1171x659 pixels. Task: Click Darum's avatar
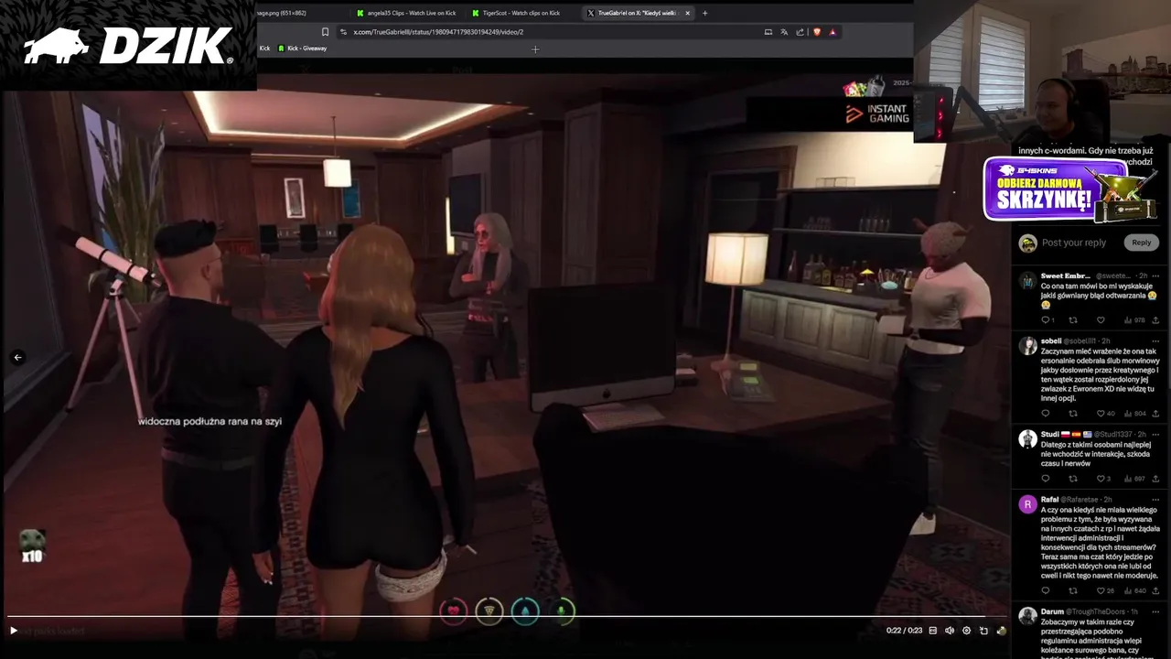pos(1027,615)
